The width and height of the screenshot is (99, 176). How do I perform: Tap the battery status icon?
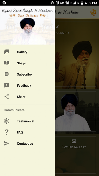point(82,3)
